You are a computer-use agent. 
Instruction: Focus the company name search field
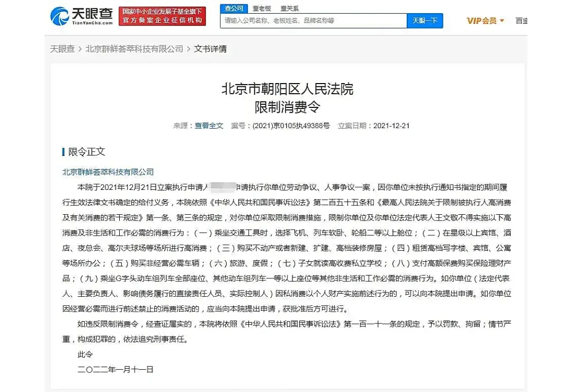[314, 21]
